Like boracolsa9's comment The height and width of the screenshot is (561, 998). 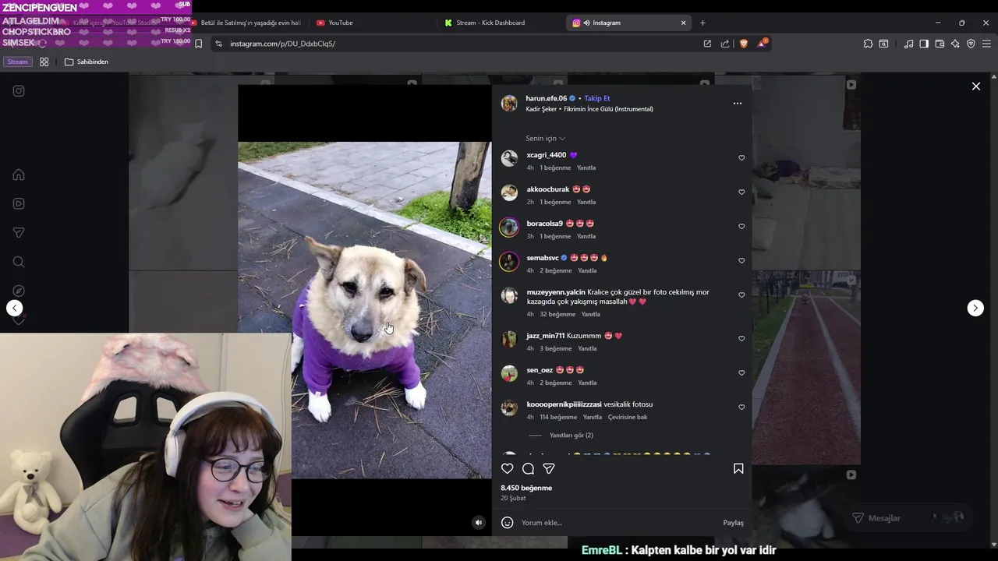point(741,226)
